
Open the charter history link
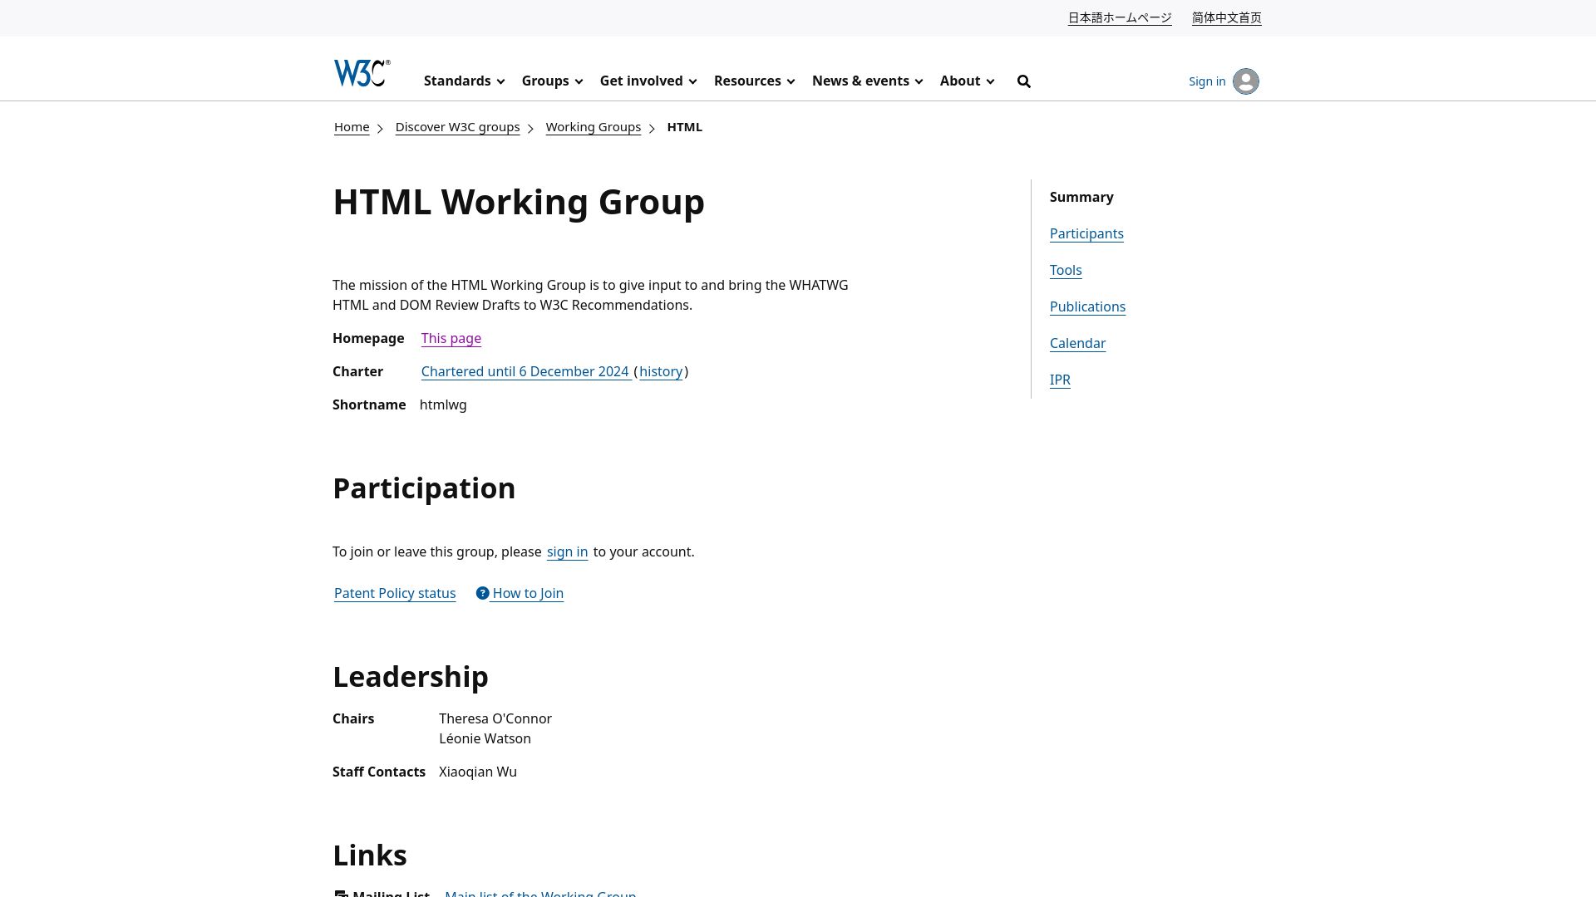(661, 372)
